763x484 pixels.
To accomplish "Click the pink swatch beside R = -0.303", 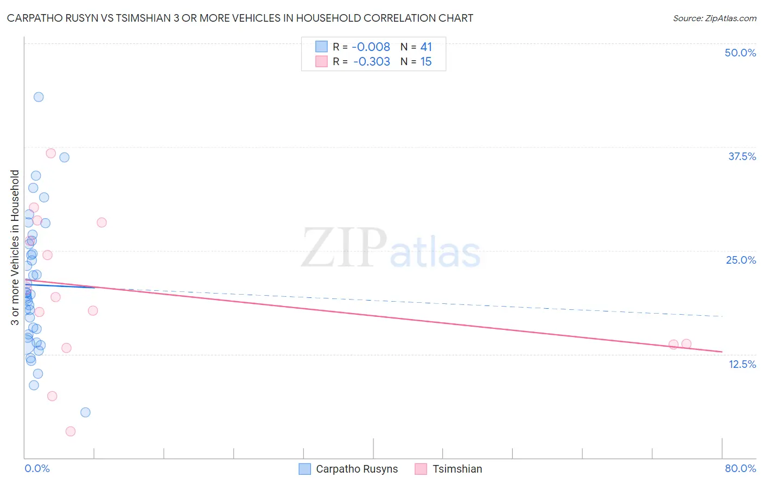I will pos(322,61).
